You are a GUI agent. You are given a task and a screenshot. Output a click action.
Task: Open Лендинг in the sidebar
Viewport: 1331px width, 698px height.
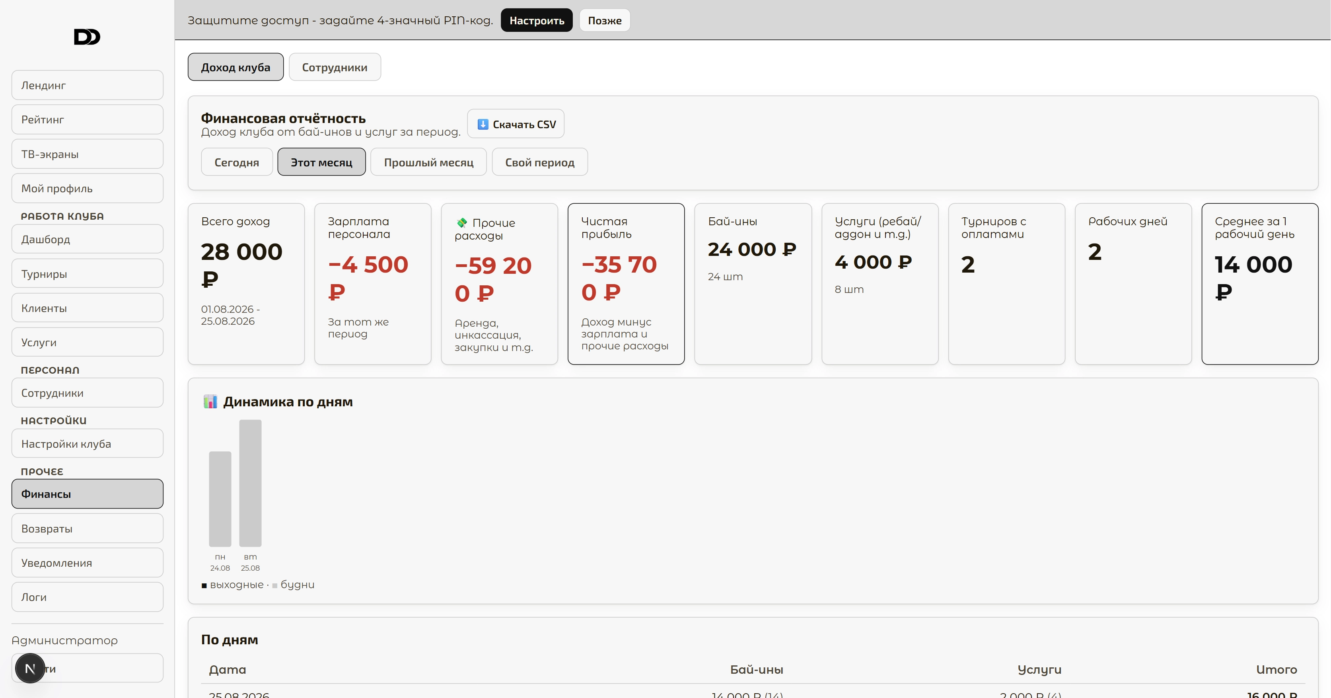[88, 85]
